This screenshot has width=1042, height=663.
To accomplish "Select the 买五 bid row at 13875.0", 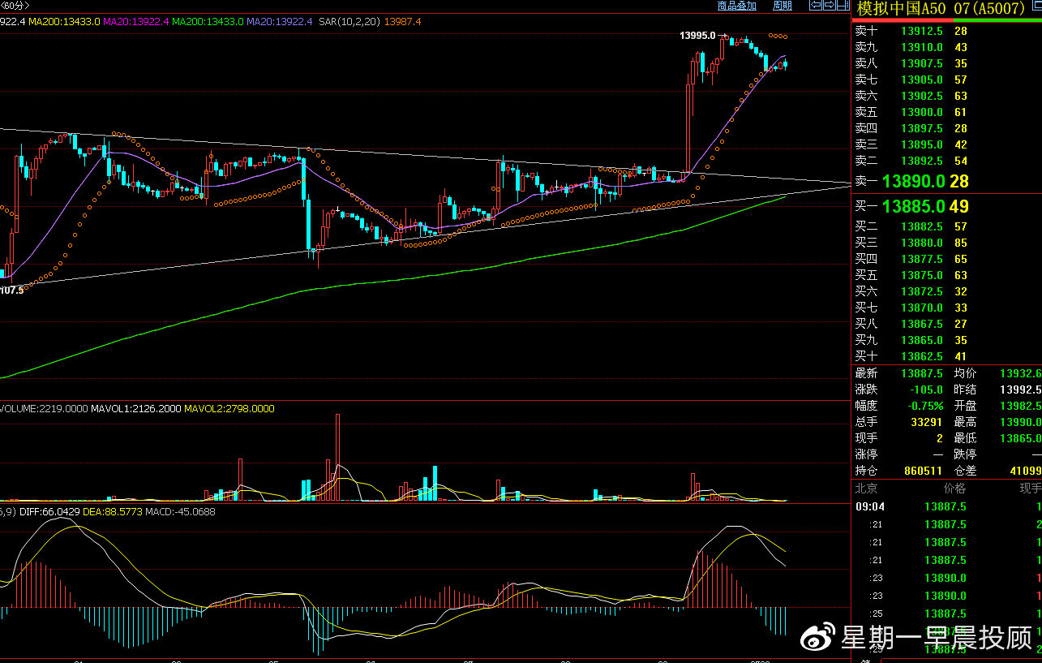I will point(946,275).
